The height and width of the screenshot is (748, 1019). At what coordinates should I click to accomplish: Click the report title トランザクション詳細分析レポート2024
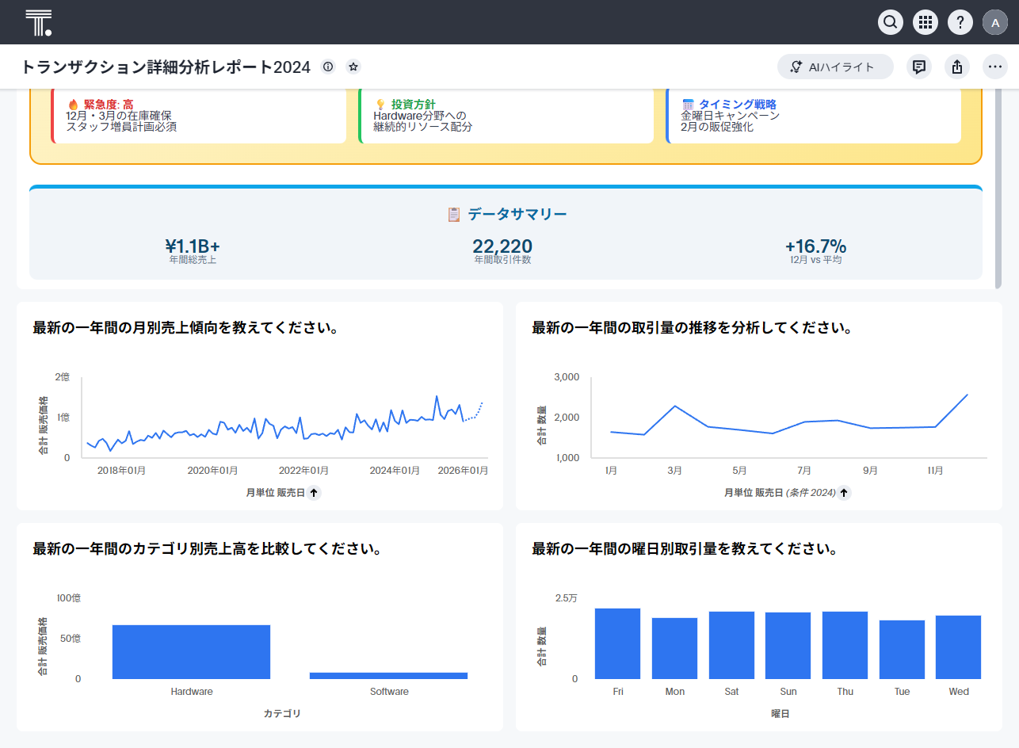(x=166, y=67)
